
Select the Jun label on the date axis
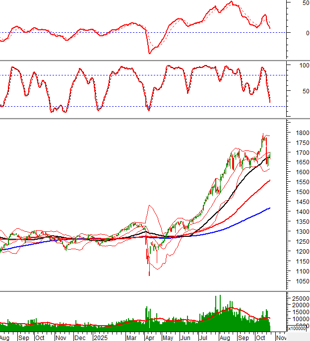click(185, 337)
